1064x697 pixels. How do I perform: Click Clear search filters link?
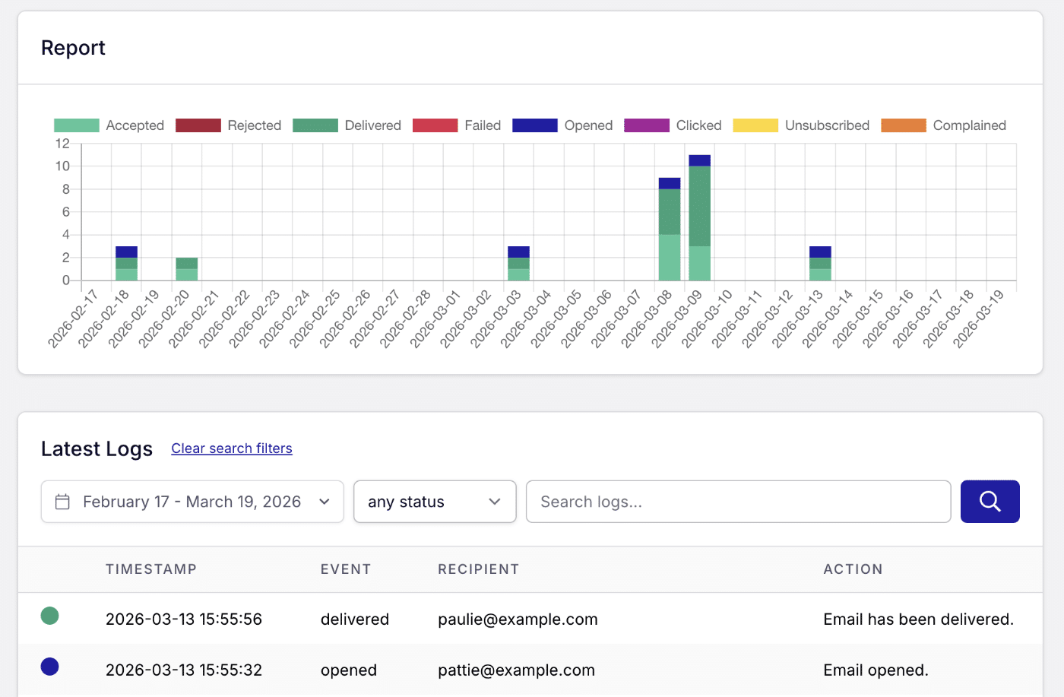point(232,448)
